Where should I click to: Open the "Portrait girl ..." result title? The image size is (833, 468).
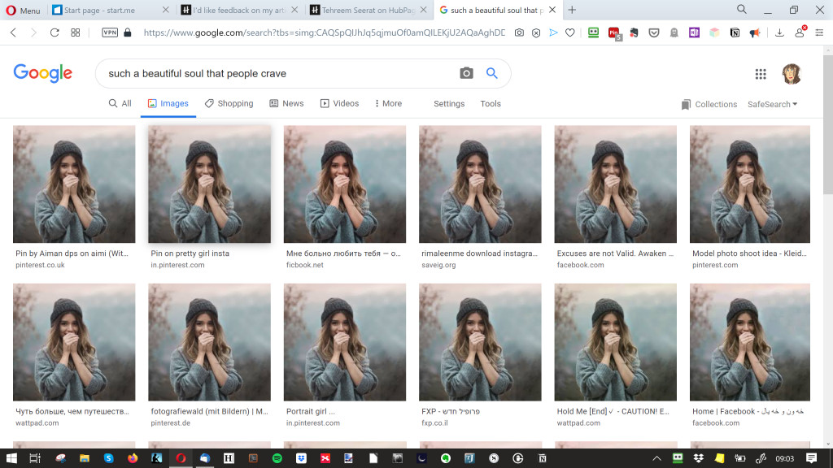pyautogui.click(x=311, y=411)
